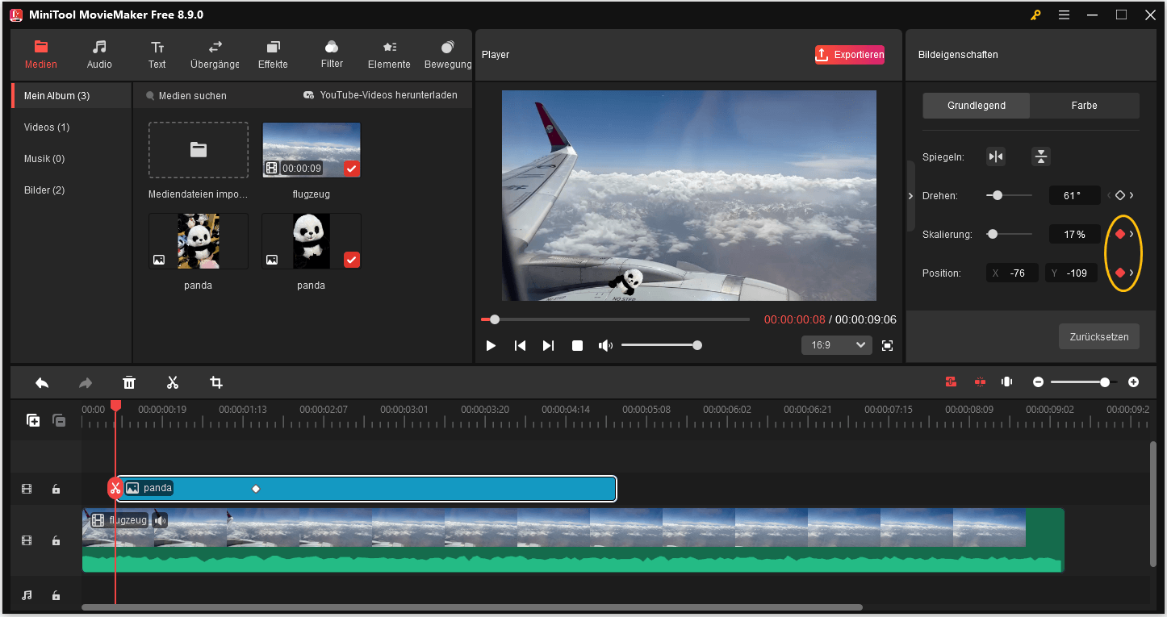The height and width of the screenshot is (617, 1167).
Task: Click the Undo arrow in timeline toolbar
Action: (42, 382)
